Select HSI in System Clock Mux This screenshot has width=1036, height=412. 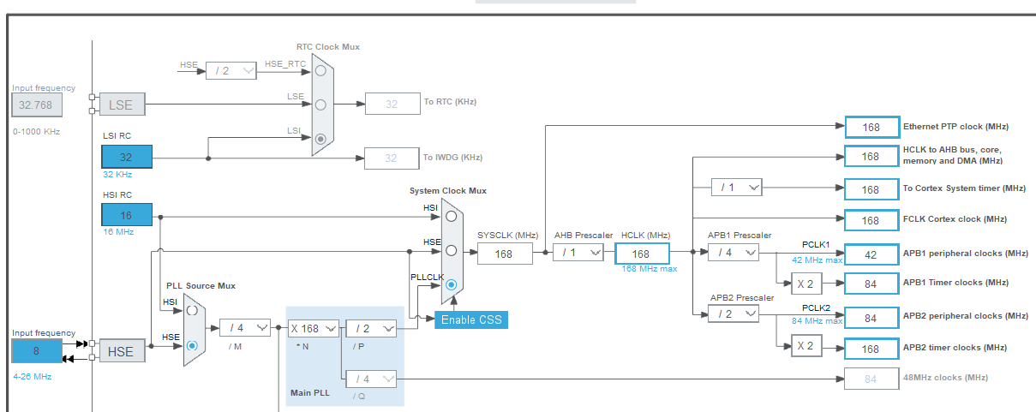pyautogui.click(x=451, y=216)
